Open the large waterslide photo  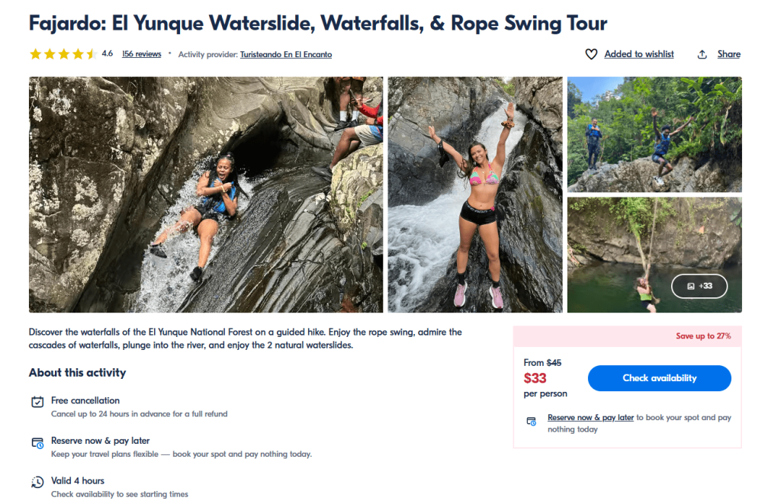point(206,194)
